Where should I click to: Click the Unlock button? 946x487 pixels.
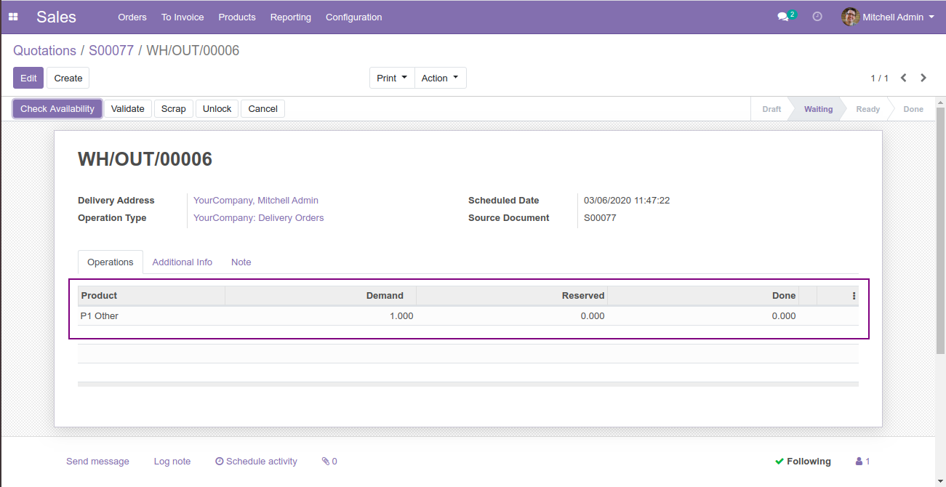point(217,109)
